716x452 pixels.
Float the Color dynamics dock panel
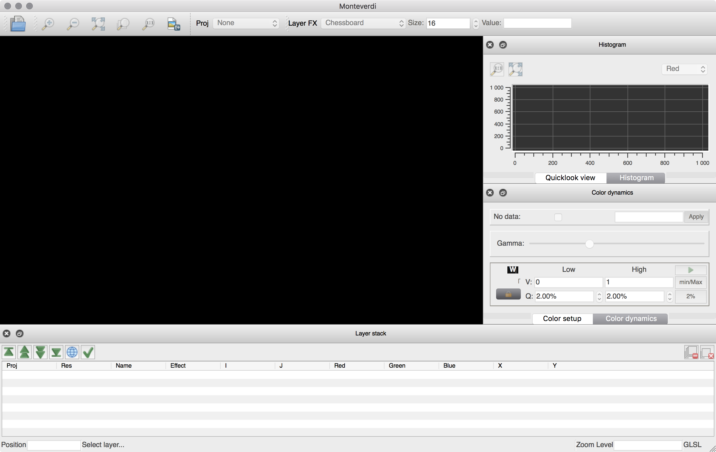click(503, 193)
